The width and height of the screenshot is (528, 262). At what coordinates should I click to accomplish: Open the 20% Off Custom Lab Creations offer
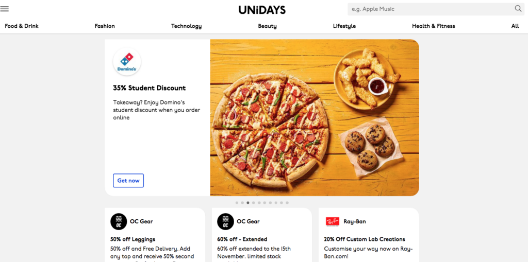[365, 239]
